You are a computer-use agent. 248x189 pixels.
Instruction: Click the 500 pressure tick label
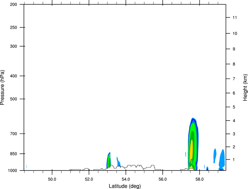(x=13, y=99)
